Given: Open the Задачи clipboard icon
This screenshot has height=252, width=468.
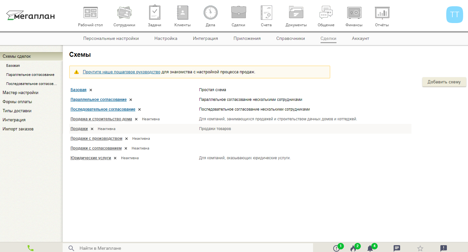Looking at the screenshot, I should coord(155,13).
